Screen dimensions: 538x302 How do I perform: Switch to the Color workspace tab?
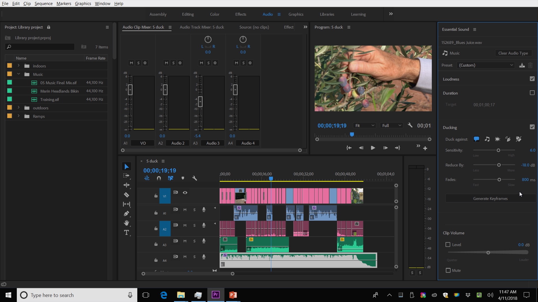coord(215,14)
